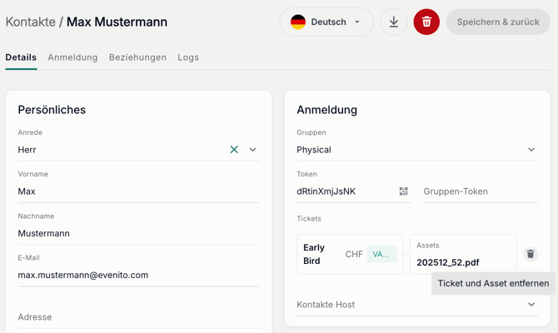
Task: Click the download icon button
Action: (x=394, y=22)
